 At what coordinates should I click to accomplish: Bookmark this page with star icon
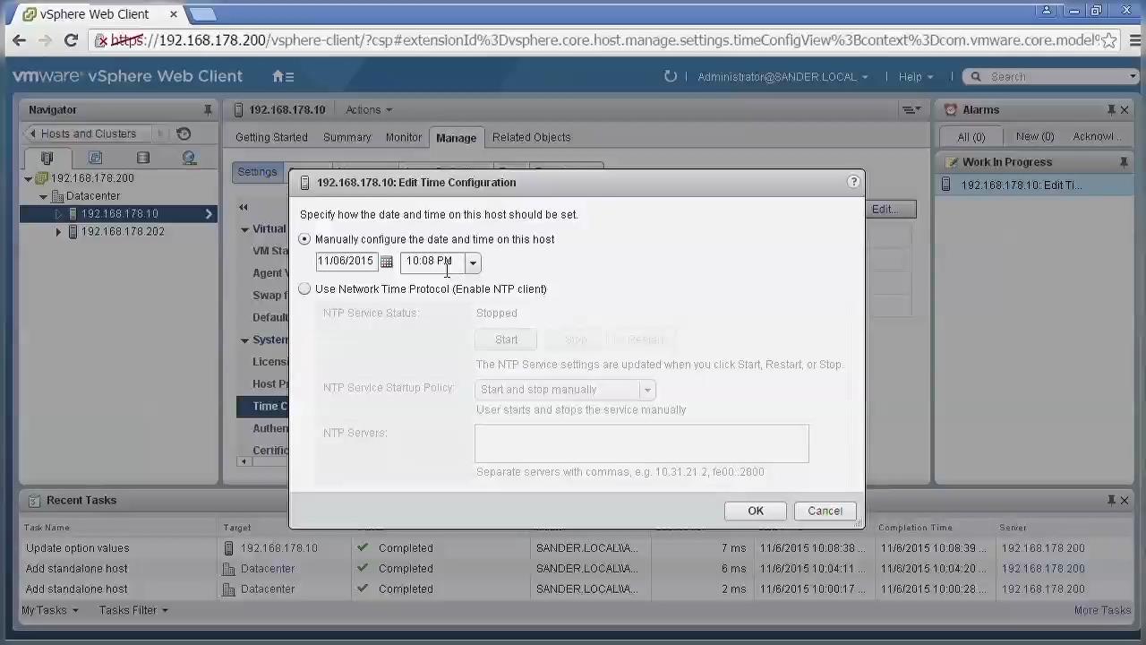1108,40
